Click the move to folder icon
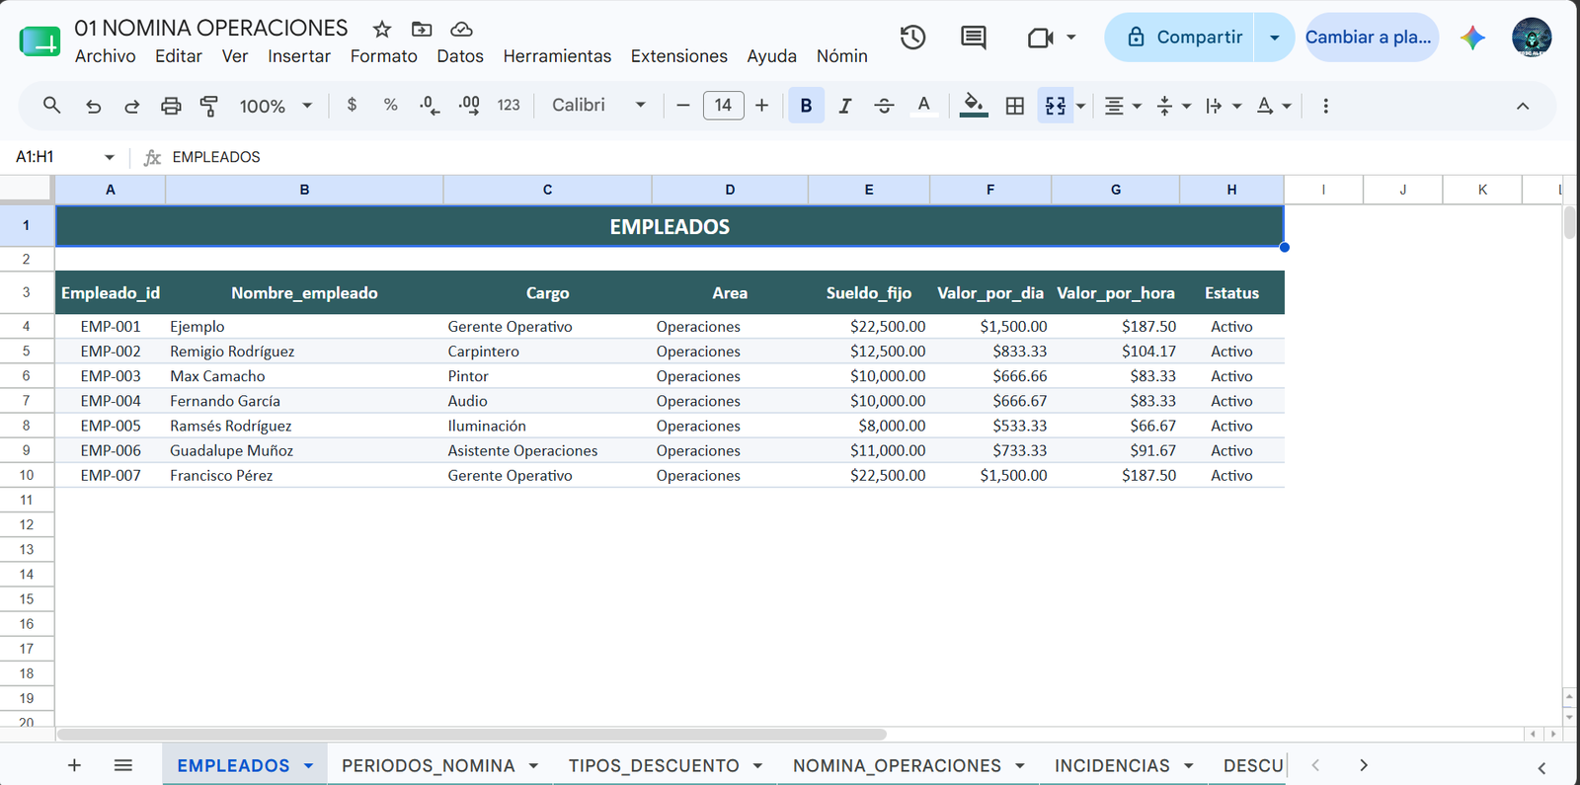The image size is (1580, 785). (422, 30)
